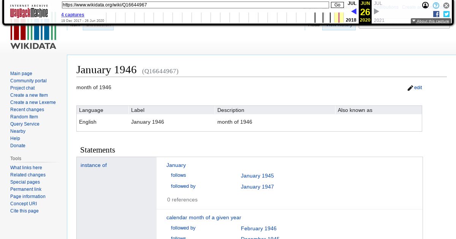
Task: Share this capture on Facebook
Action: [x=436, y=14]
